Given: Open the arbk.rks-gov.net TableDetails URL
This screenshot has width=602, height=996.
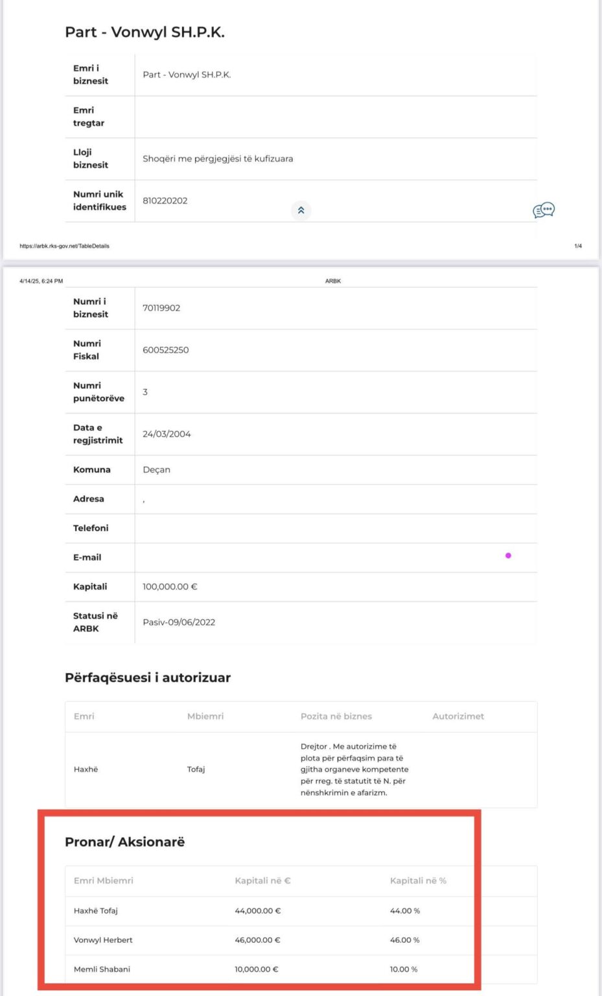Looking at the screenshot, I should 64,246.
